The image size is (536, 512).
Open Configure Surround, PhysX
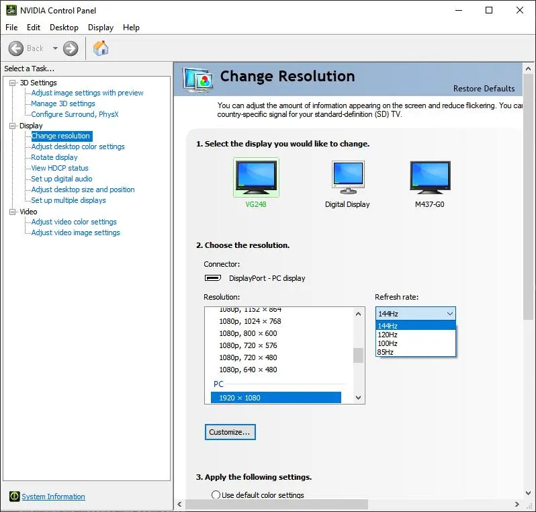75,114
